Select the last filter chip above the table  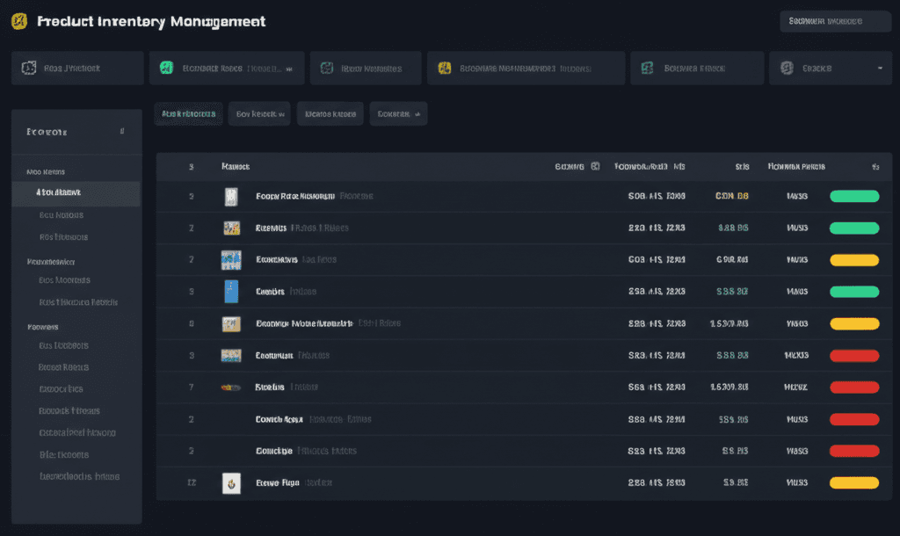398,113
